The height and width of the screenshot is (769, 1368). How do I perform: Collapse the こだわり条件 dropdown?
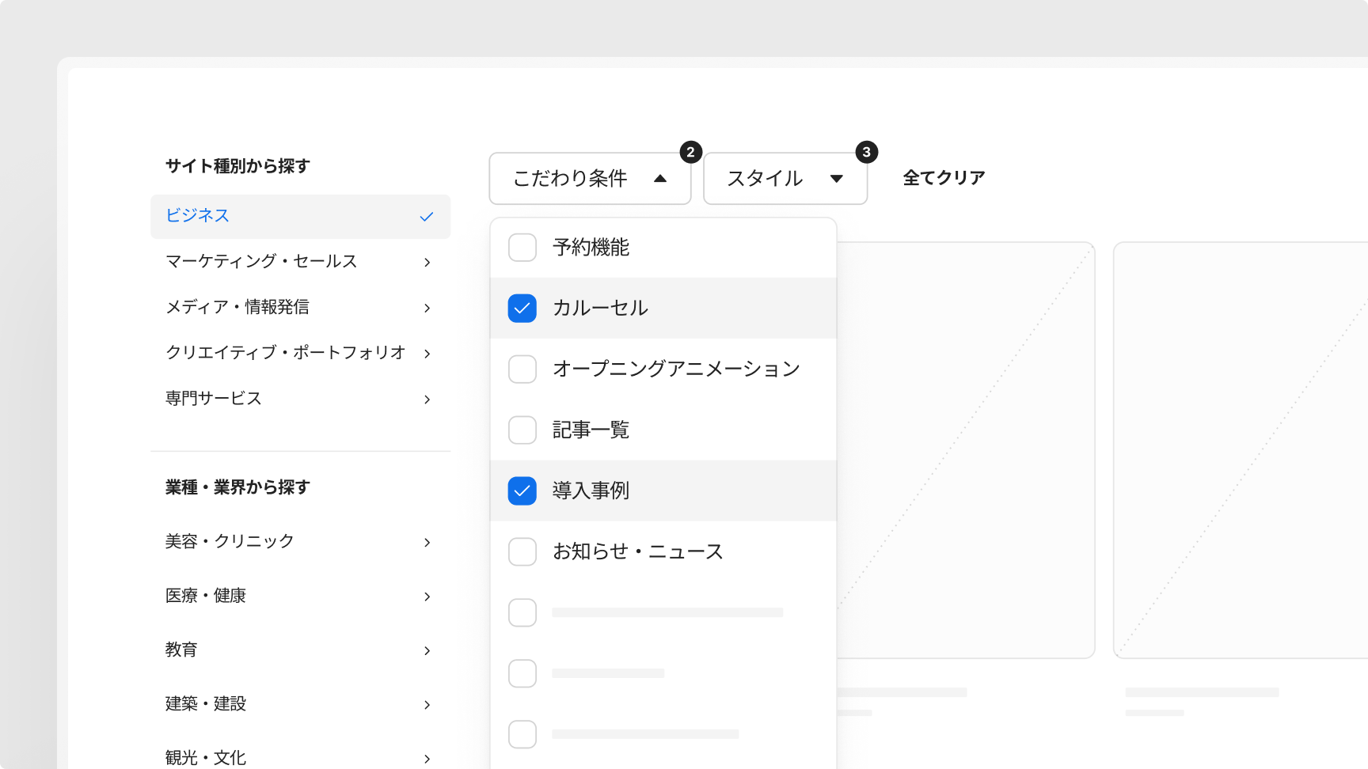pos(590,178)
